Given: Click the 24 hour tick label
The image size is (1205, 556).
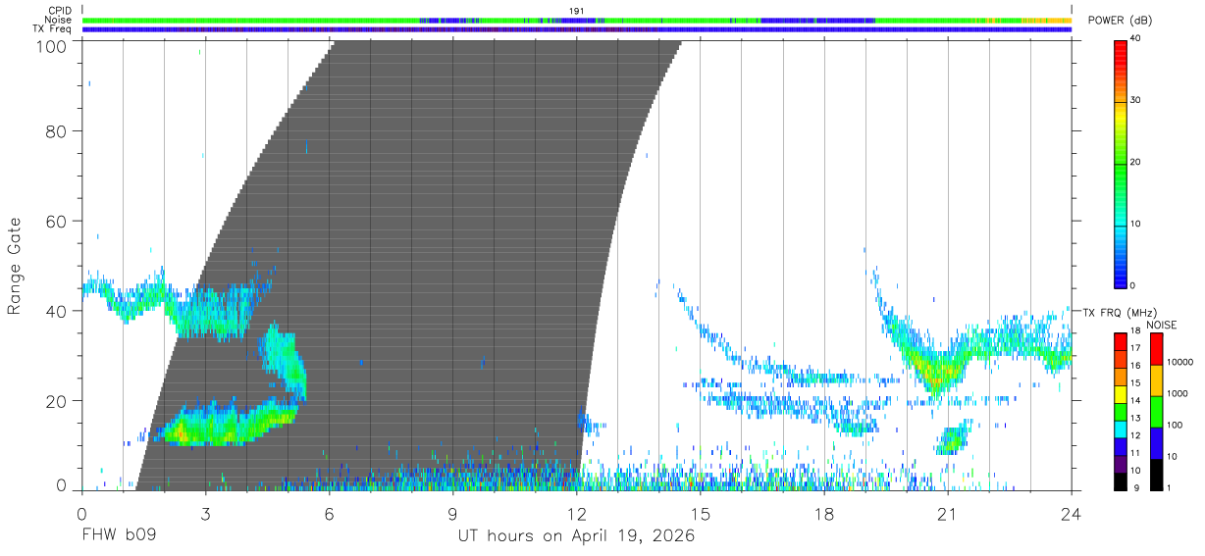Looking at the screenshot, I should coord(1072,513).
